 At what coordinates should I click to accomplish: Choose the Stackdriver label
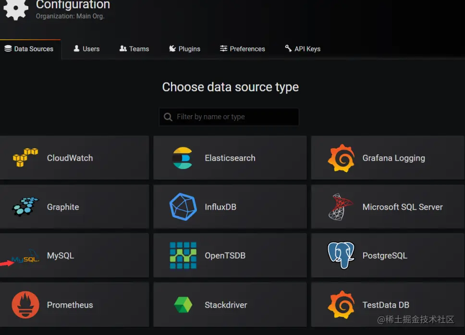click(226, 305)
